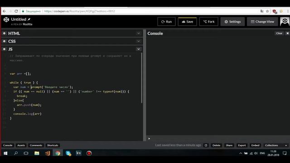Image resolution: width=290 pixels, height=163 pixels.
Task: Open user avatar menu
Action: (285, 22)
